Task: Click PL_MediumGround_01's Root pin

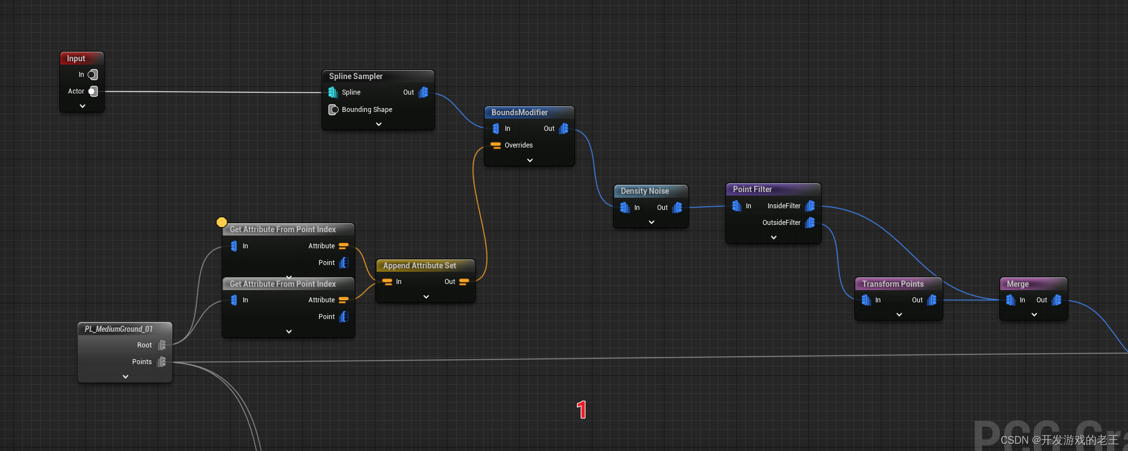Action: [x=162, y=345]
